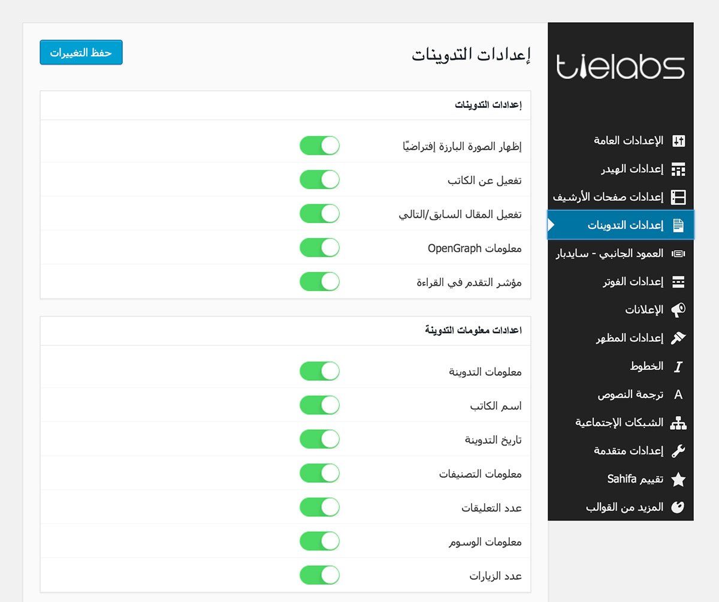The height and width of the screenshot is (602, 719).
Task: Open المزيد من القوالب link
Action: click(x=621, y=507)
